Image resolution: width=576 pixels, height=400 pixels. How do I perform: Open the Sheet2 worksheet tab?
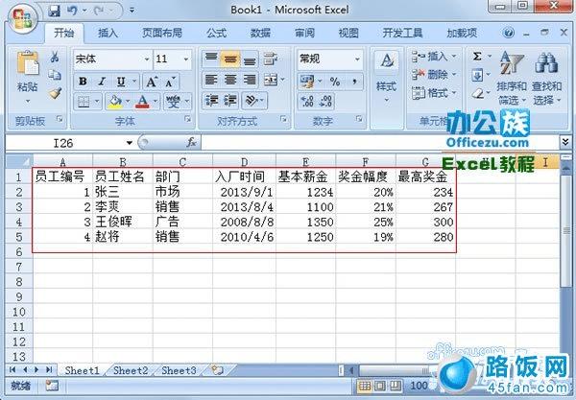131,370
